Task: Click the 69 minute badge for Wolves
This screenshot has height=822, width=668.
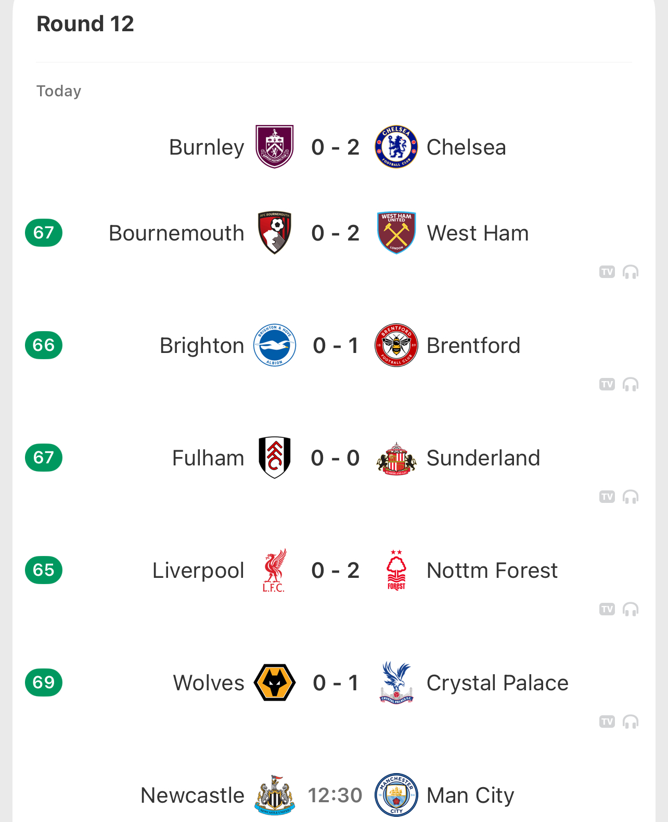Action: [44, 682]
